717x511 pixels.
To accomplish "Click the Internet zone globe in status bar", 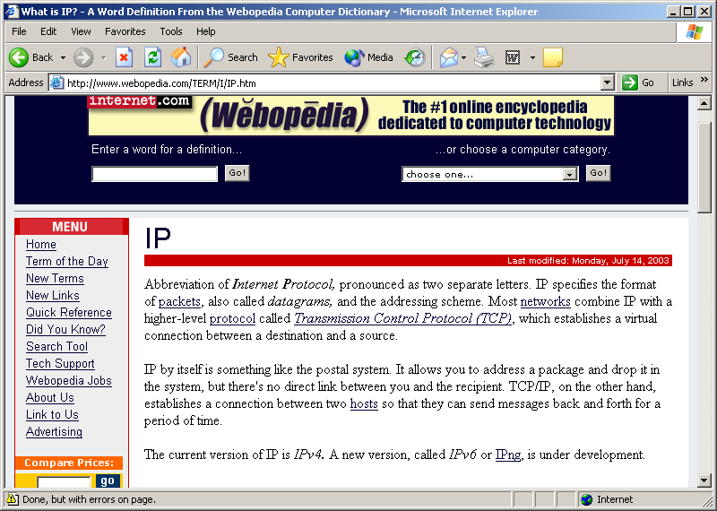I will click(x=587, y=499).
